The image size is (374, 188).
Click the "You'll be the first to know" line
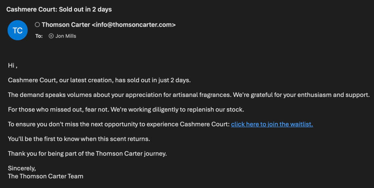[x=79, y=139]
